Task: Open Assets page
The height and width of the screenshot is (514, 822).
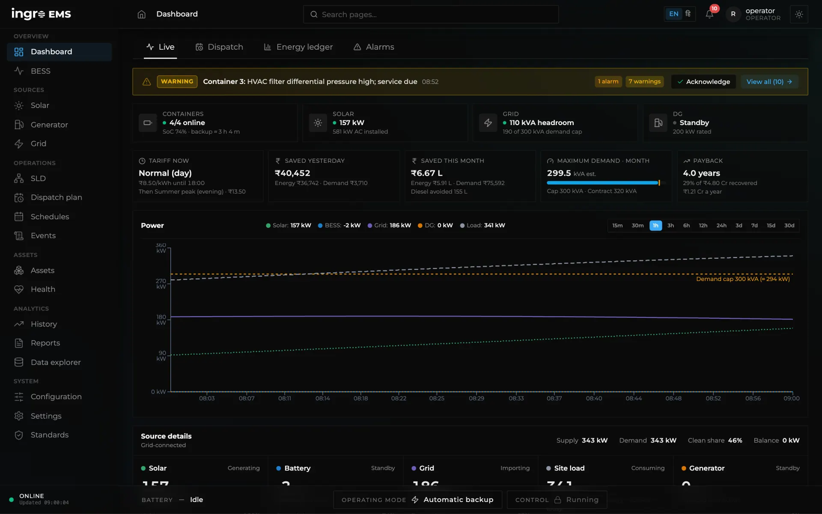Action: coord(59,270)
